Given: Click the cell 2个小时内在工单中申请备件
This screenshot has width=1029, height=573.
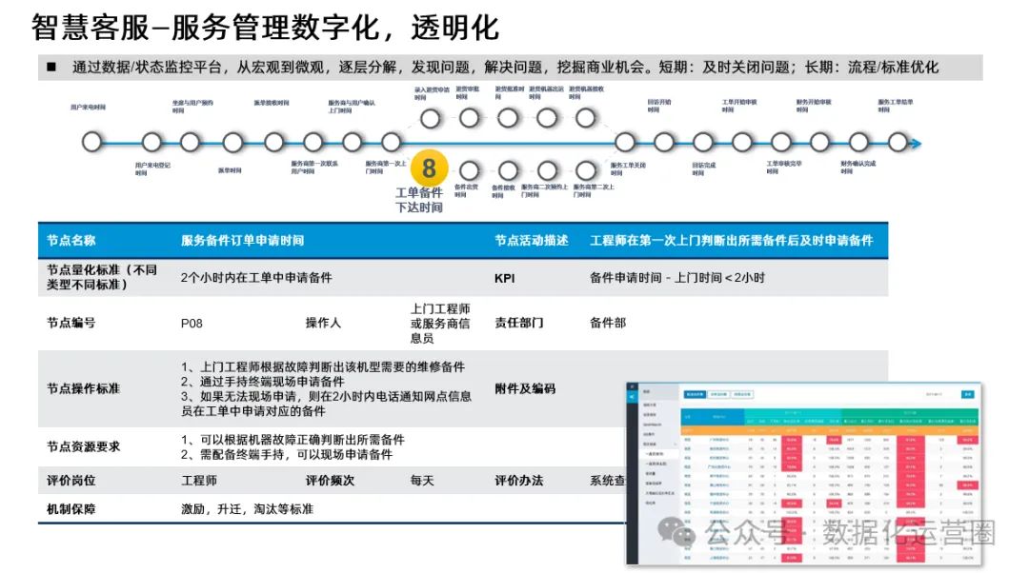Looking at the screenshot, I should click(x=256, y=278).
